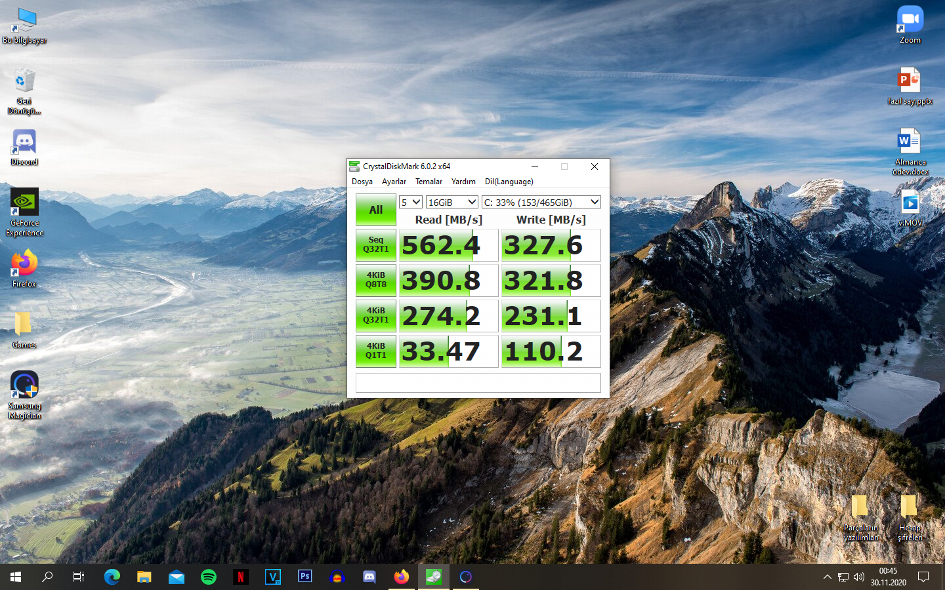Click the 274.2 read result
Viewport: 945px width, 590px height.
(449, 316)
